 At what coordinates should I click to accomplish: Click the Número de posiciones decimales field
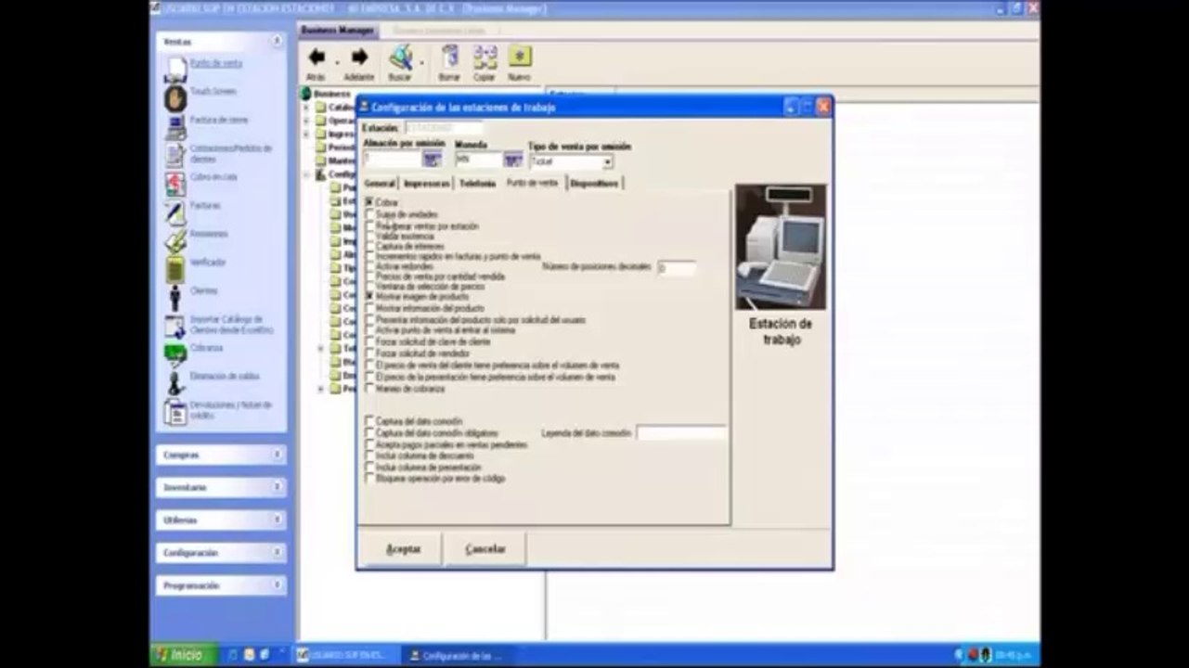(676, 268)
